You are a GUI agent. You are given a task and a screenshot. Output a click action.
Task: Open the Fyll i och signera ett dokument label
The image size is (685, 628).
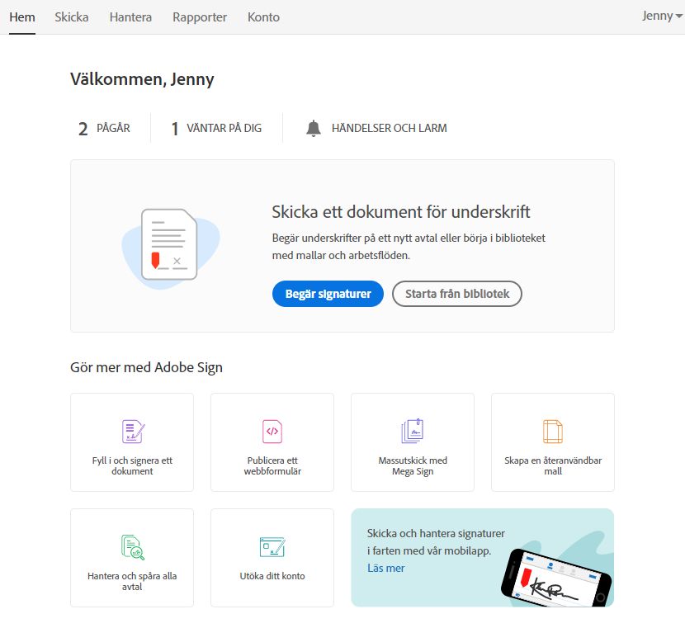click(x=132, y=465)
